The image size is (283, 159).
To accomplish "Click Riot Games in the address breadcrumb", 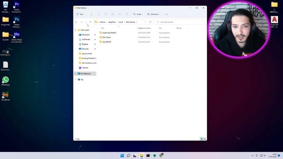I will click(130, 22).
